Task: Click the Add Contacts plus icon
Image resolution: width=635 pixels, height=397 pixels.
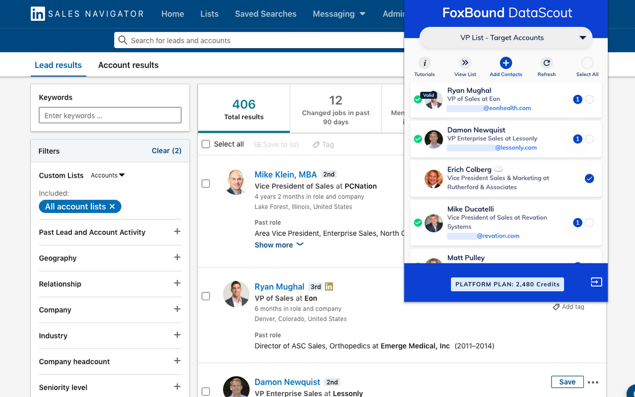Action: (506, 63)
